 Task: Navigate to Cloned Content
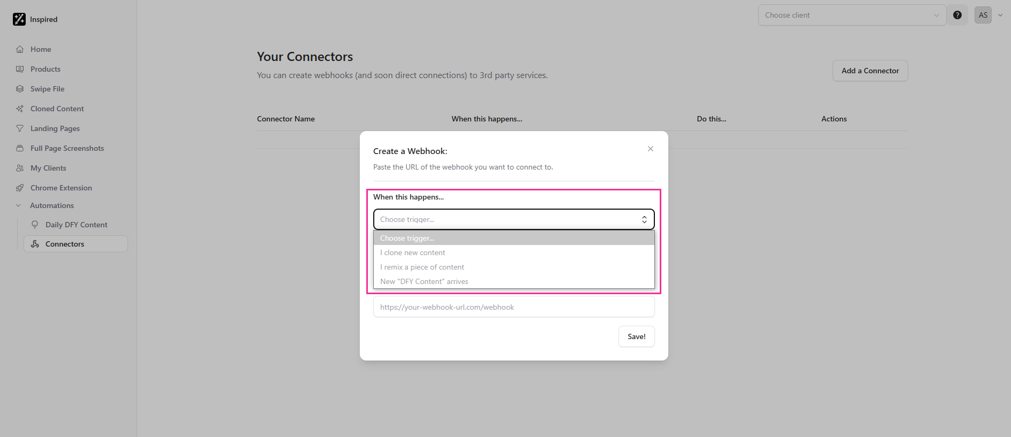tap(57, 109)
